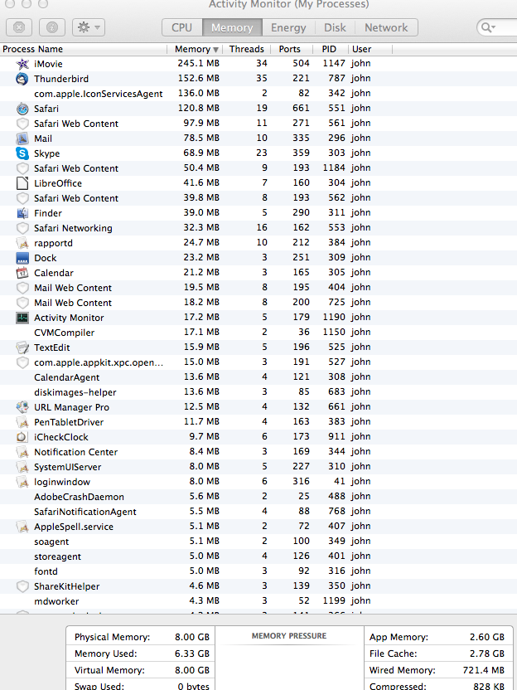The width and height of the screenshot is (517, 690).
Task: Sort by the Process Name column
Action: (x=84, y=49)
